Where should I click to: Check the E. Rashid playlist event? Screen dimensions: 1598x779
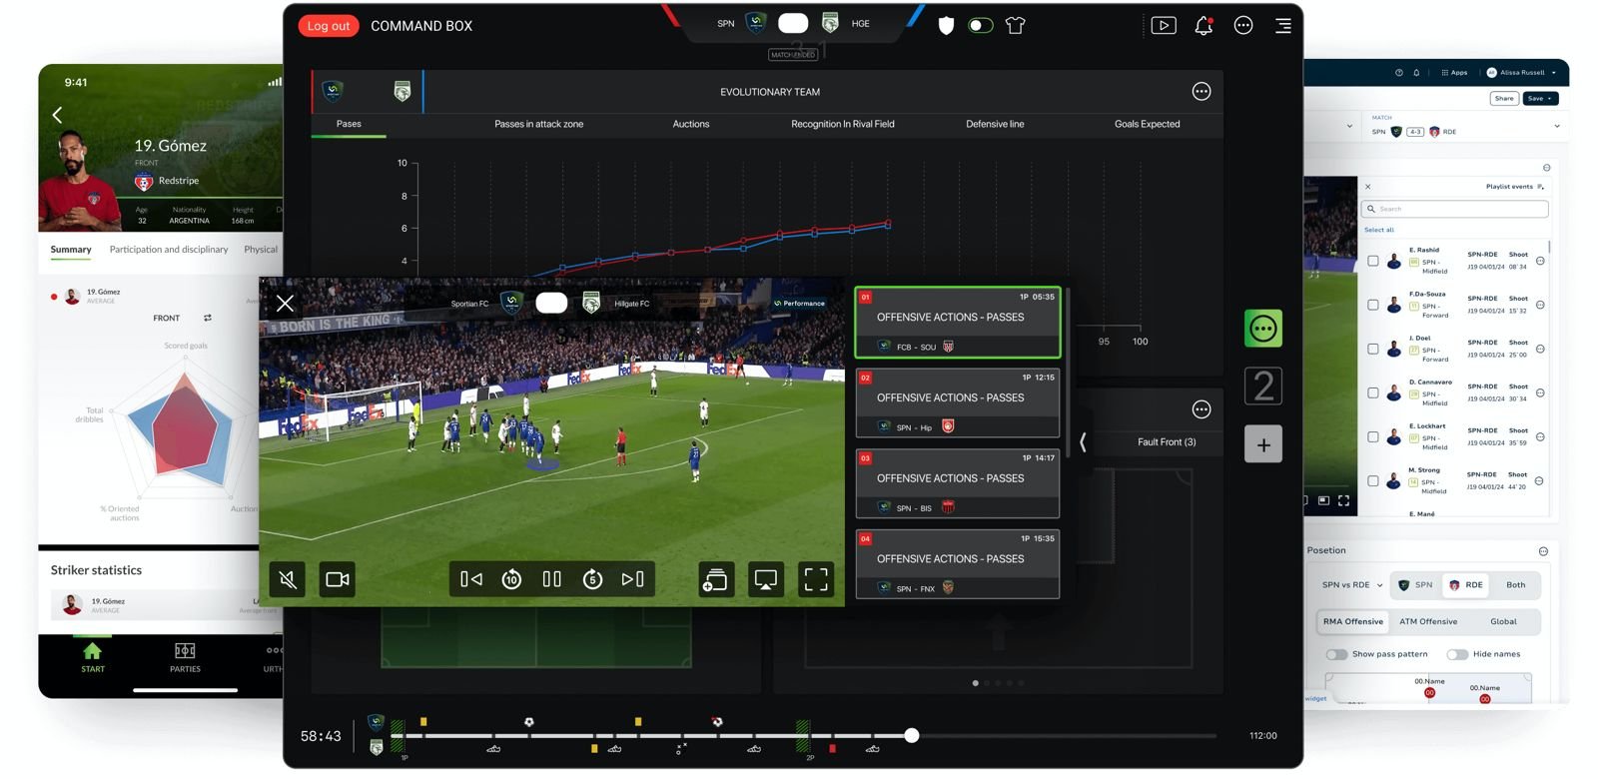click(1373, 261)
